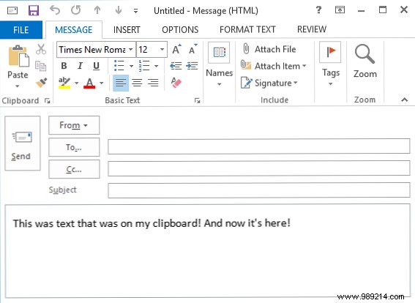Toggle Italic formatting
This screenshot has width=415, height=303.
(80, 66)
